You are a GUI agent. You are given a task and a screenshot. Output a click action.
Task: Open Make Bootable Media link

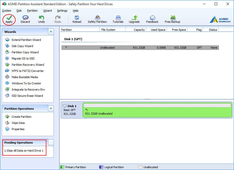pos(25,77)
